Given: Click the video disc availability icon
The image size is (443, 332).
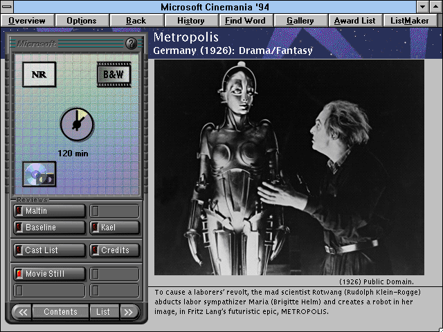Looking at the screenshot, I should point(39,174).
